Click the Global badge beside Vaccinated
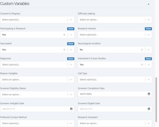The image size is (159, 127). tap(71, 44)
